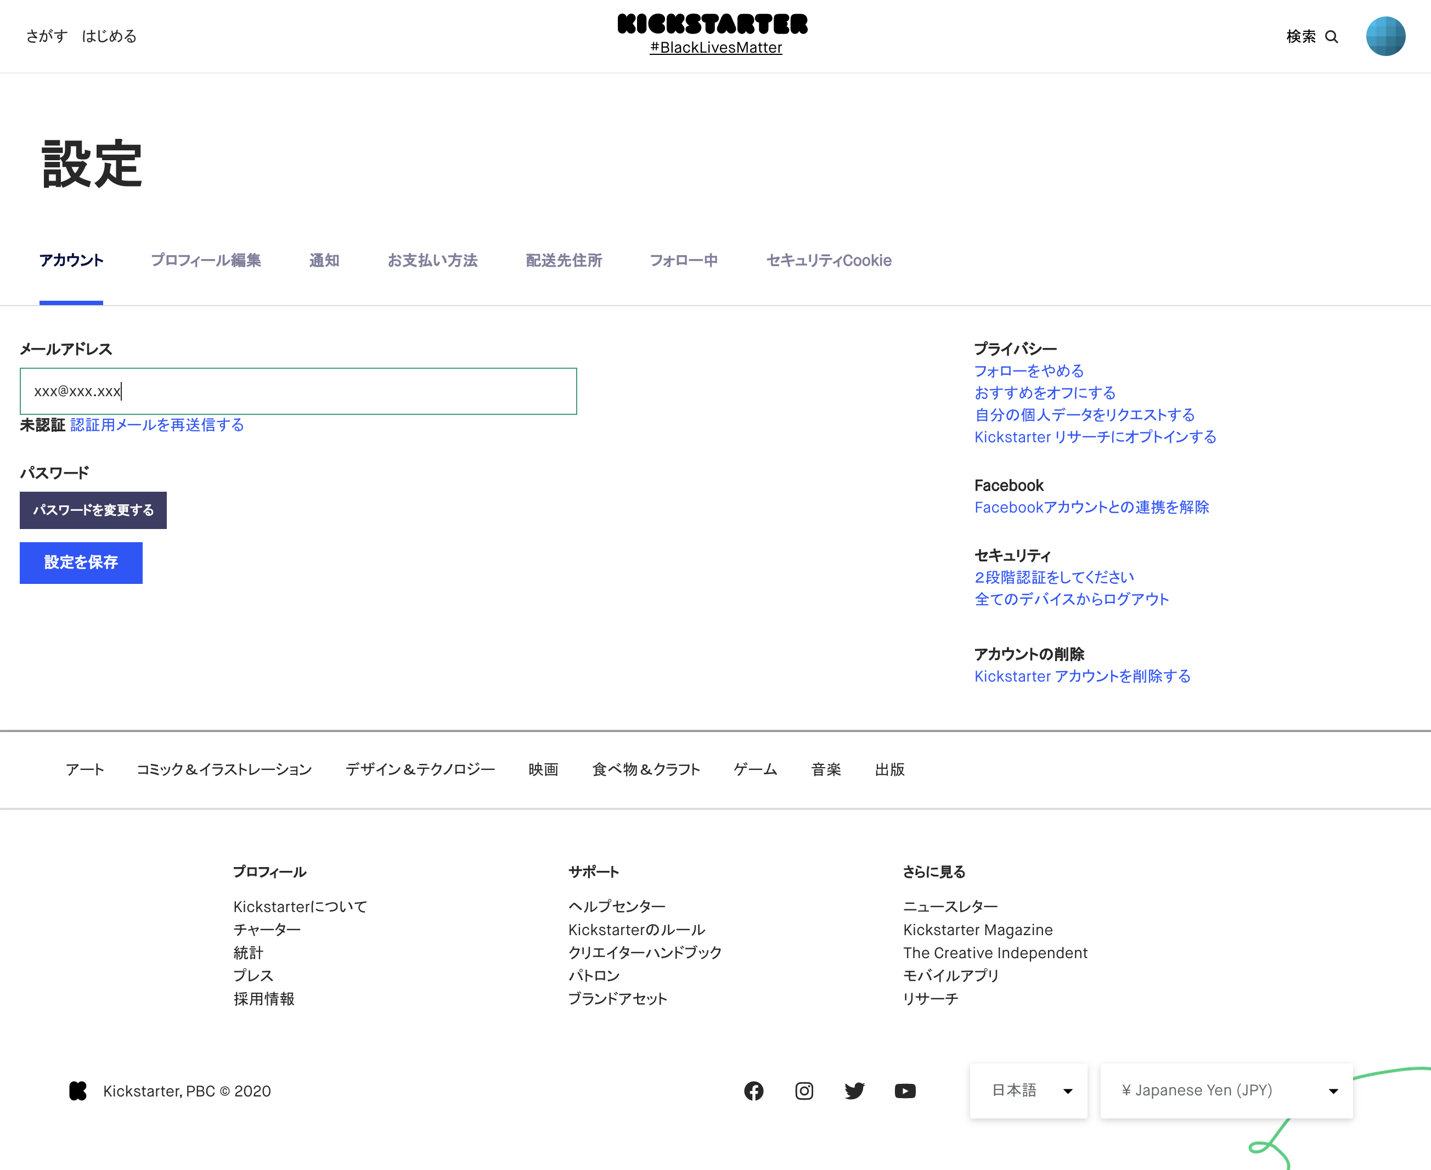Click the さがす header link
The image size is (1431, 1170).
[x=47, y=36]
